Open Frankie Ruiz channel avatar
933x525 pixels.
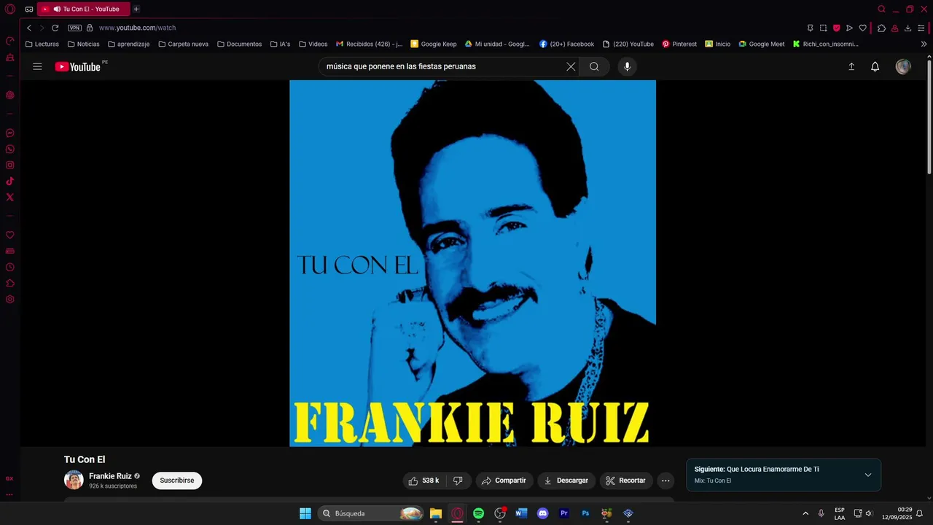pos(74,480)
